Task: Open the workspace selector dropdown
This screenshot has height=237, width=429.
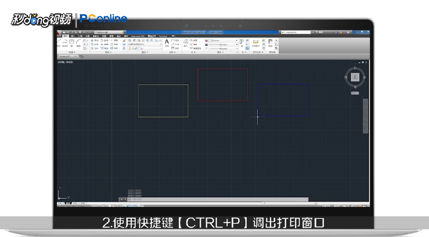Action: [109, 32]
